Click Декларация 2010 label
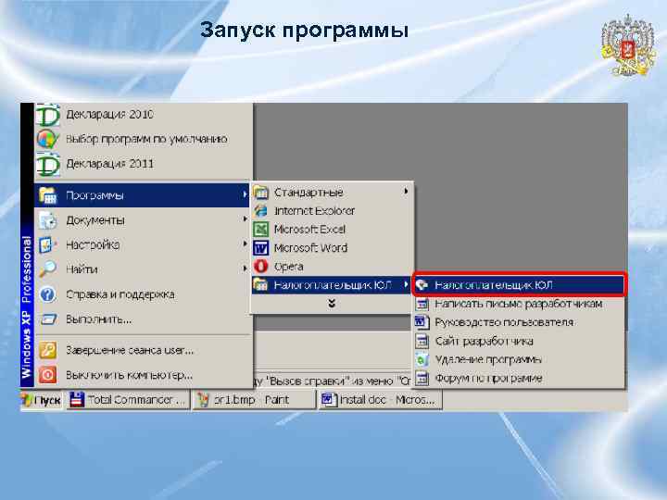This screenshot has width=667, height=500. (109, 115)
